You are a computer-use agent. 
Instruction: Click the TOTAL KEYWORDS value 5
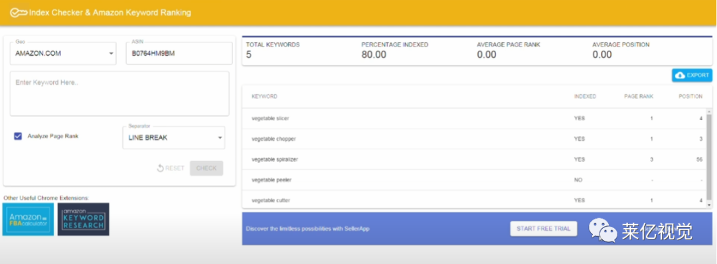click(249, 55)
